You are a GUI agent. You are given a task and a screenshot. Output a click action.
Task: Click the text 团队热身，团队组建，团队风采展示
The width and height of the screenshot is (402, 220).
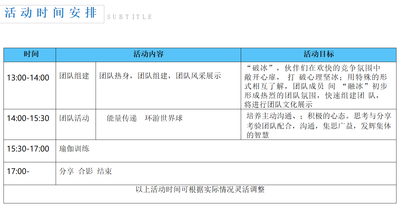[160, 76]
